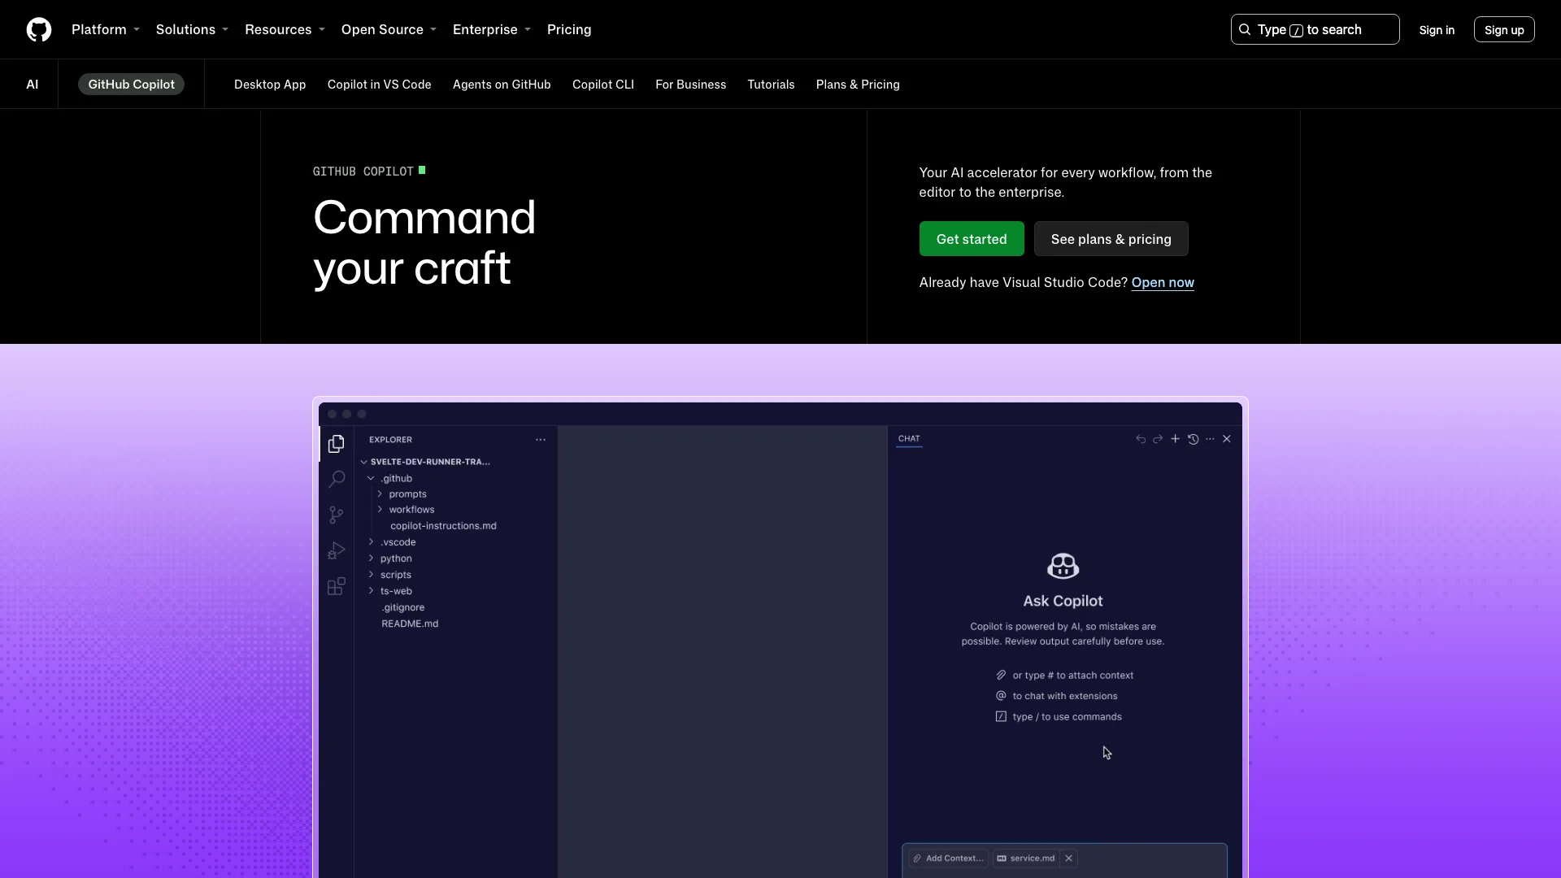Select the Explorer files icon in activity bar
This screenshot has height=878, width=1561.
tap(337, 444)
